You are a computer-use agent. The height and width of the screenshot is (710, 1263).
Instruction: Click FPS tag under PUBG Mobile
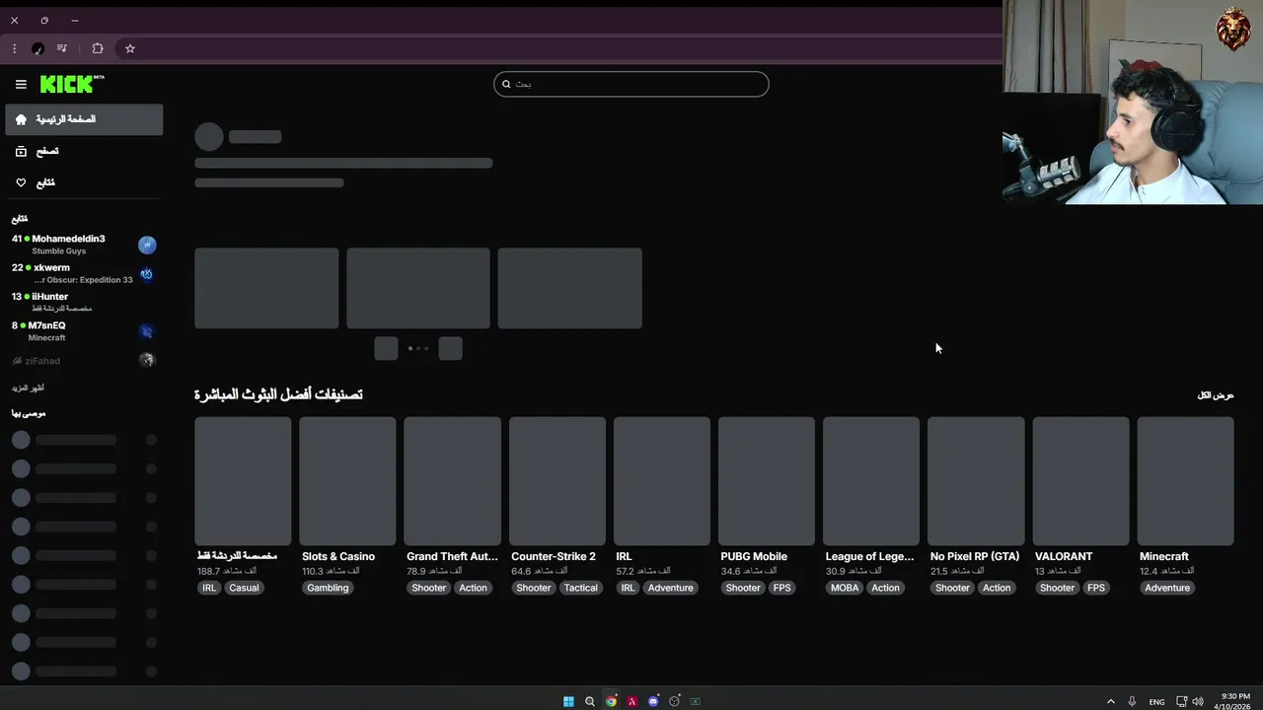pos(782,588)
